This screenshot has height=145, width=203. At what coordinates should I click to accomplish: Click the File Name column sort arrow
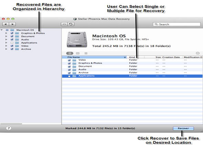click(125, 57)
